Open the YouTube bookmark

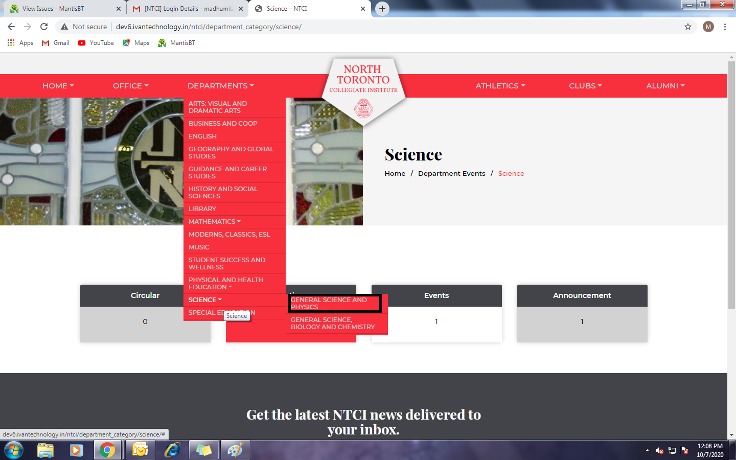(x=96, y=43)
